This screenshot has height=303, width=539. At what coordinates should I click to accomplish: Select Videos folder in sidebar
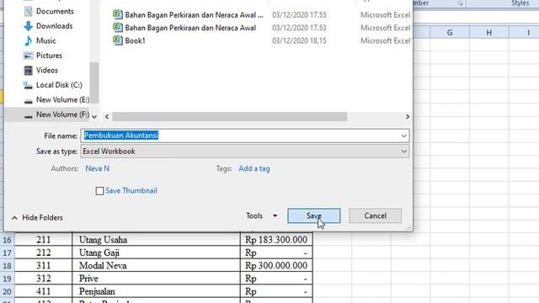coord(47,71)
